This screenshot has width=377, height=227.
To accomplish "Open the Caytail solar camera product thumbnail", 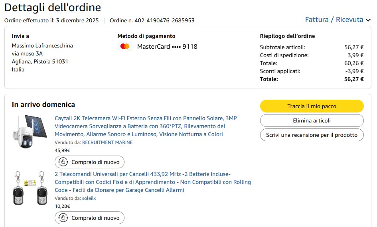I will point(30,132).
